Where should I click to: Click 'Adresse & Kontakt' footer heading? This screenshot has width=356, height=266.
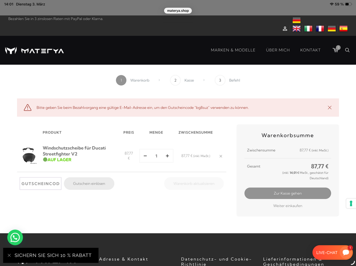pos(124,259)
